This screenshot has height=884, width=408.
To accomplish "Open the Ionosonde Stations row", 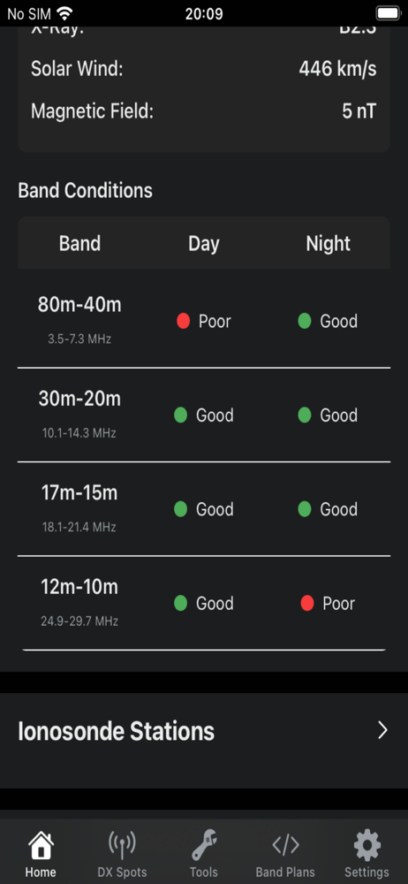I will click(x=204, y=731).
